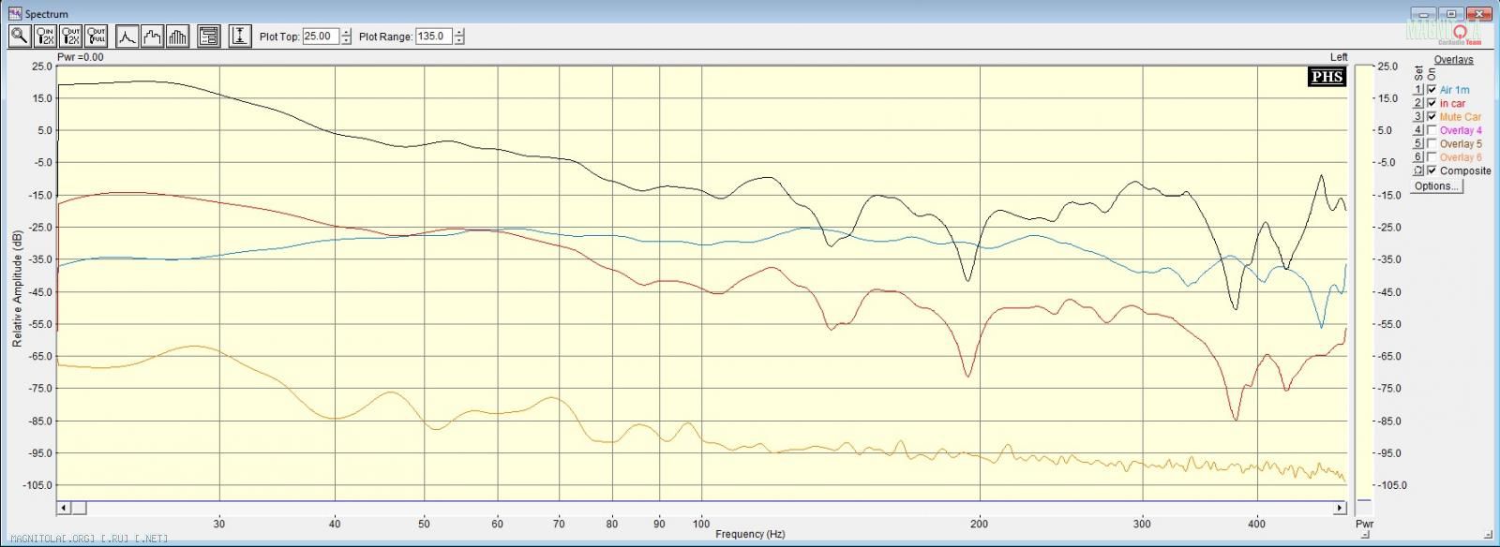Select the magnifier zoom tool
Viewport: 1500px width, 547px height.
click(19, 36)
